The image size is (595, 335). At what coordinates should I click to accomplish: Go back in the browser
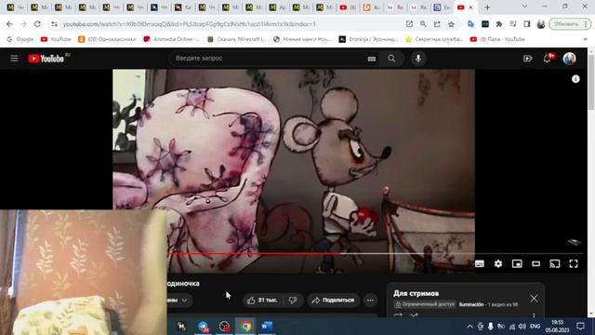(x=9, y=24)
